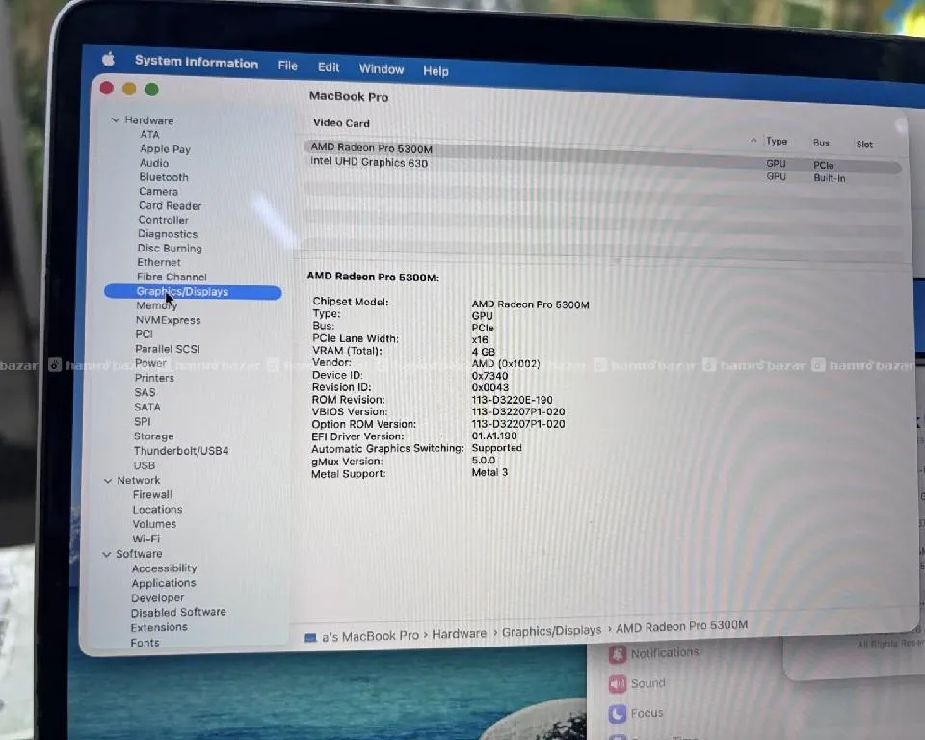Select Disc Burning in the sidebar

click(170, 248)
